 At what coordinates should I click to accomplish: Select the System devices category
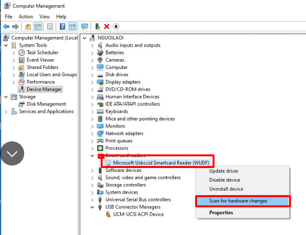(122, 192)
